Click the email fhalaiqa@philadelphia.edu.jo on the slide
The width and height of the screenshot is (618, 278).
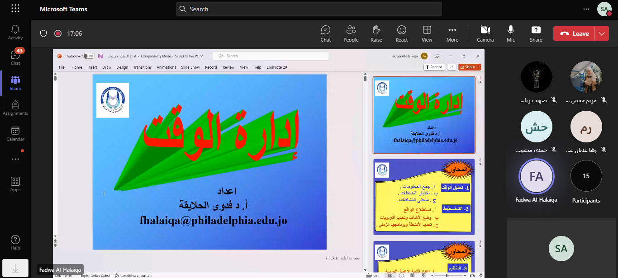(x=214, y=221)
